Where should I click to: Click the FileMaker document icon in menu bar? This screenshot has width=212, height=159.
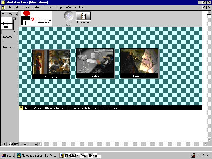click(x=3, y=7)
